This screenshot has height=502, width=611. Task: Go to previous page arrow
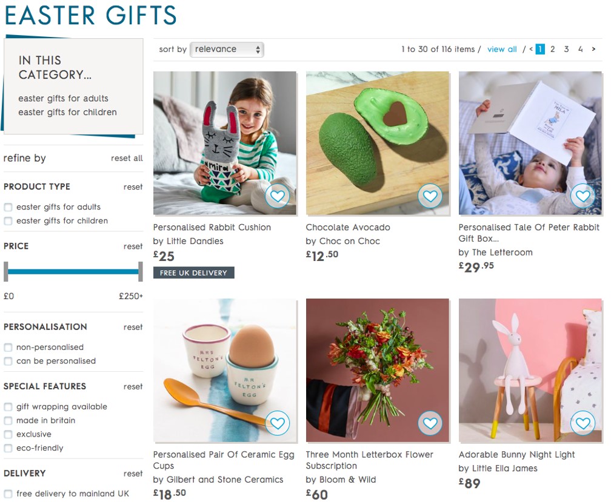tap(531, 49)
